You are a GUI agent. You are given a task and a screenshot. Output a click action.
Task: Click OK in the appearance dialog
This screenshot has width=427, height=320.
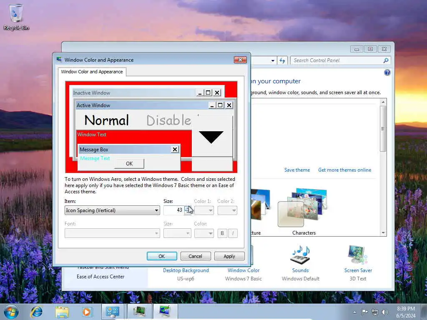click(x=162, y=256)
